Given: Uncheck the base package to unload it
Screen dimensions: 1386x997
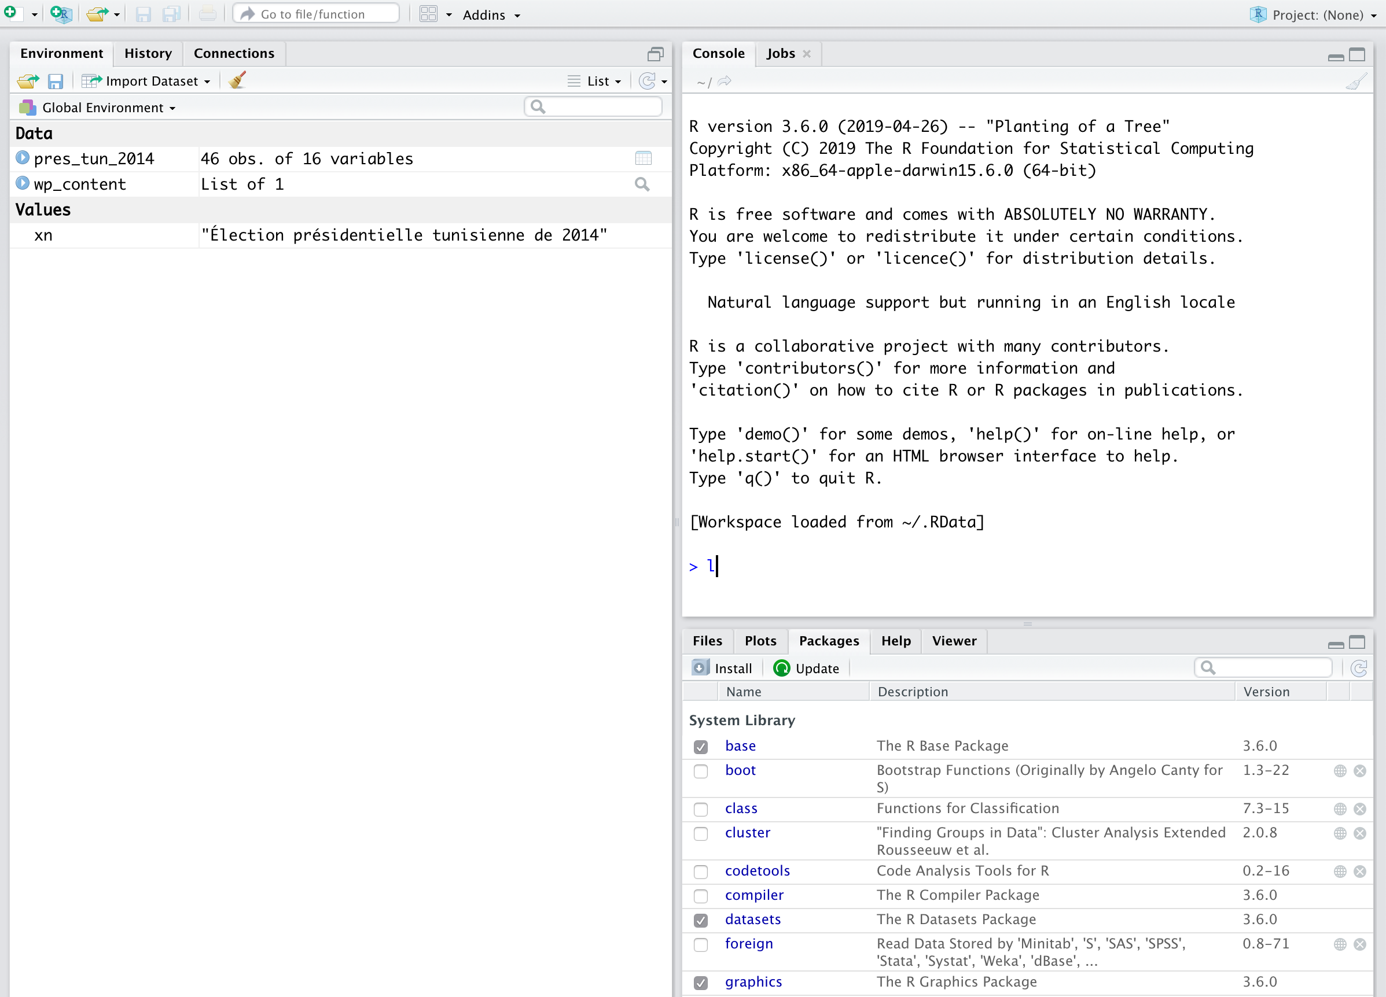Looking at the screenshot, I should pos(700,746).
